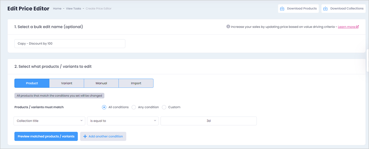Select the Custom radio button
369x149 pixels.
164,107
